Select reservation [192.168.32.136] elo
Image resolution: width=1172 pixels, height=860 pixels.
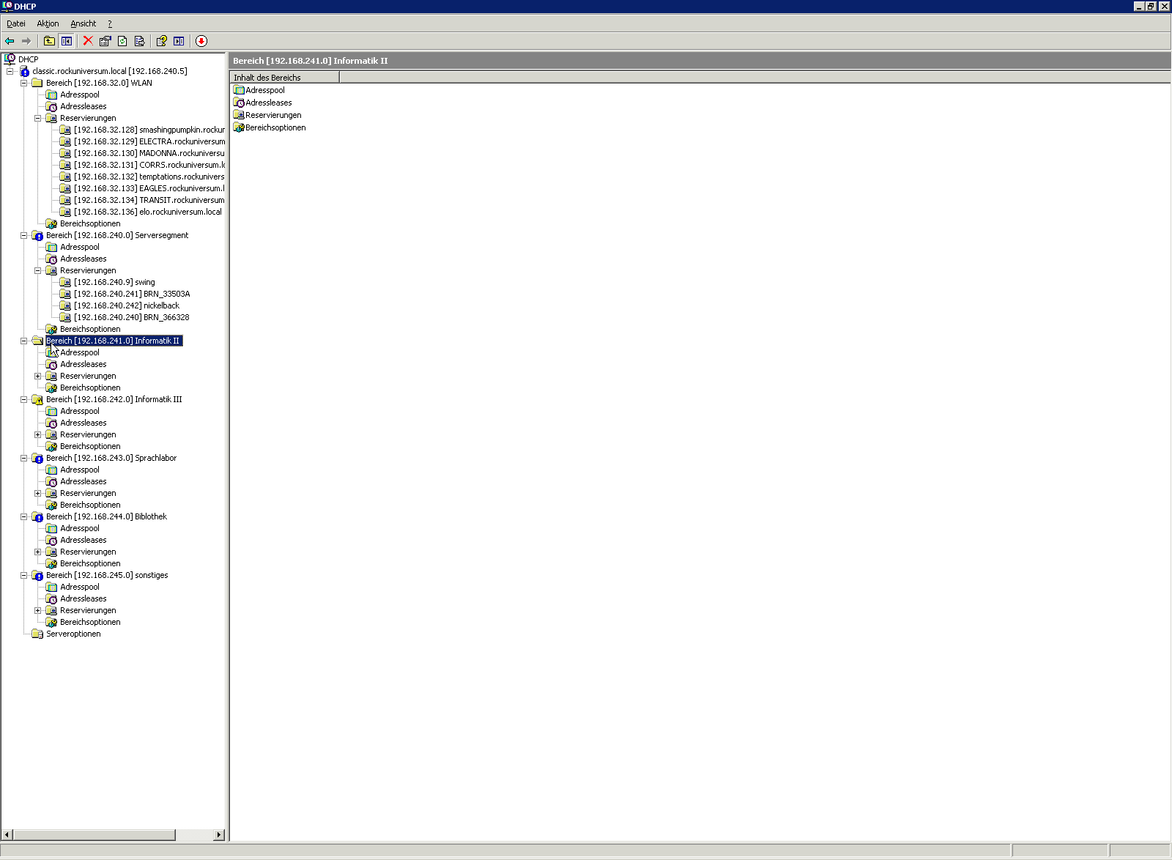[148, 212]
